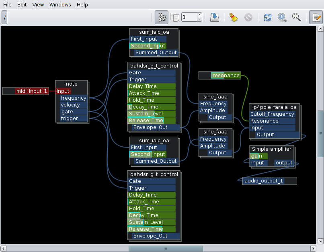Click the polyphony copies icon
324x252 pixels.
(175, 17)
